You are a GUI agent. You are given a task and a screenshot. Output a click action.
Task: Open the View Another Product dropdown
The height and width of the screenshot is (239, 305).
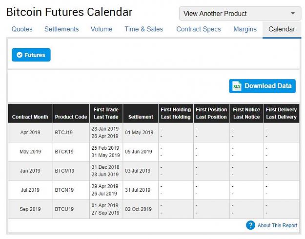[240, 14]
